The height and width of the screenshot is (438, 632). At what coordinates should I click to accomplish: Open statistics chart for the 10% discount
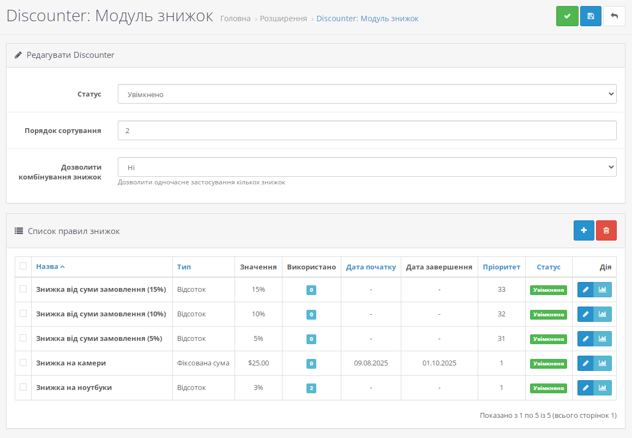click(x=603, y=314)
